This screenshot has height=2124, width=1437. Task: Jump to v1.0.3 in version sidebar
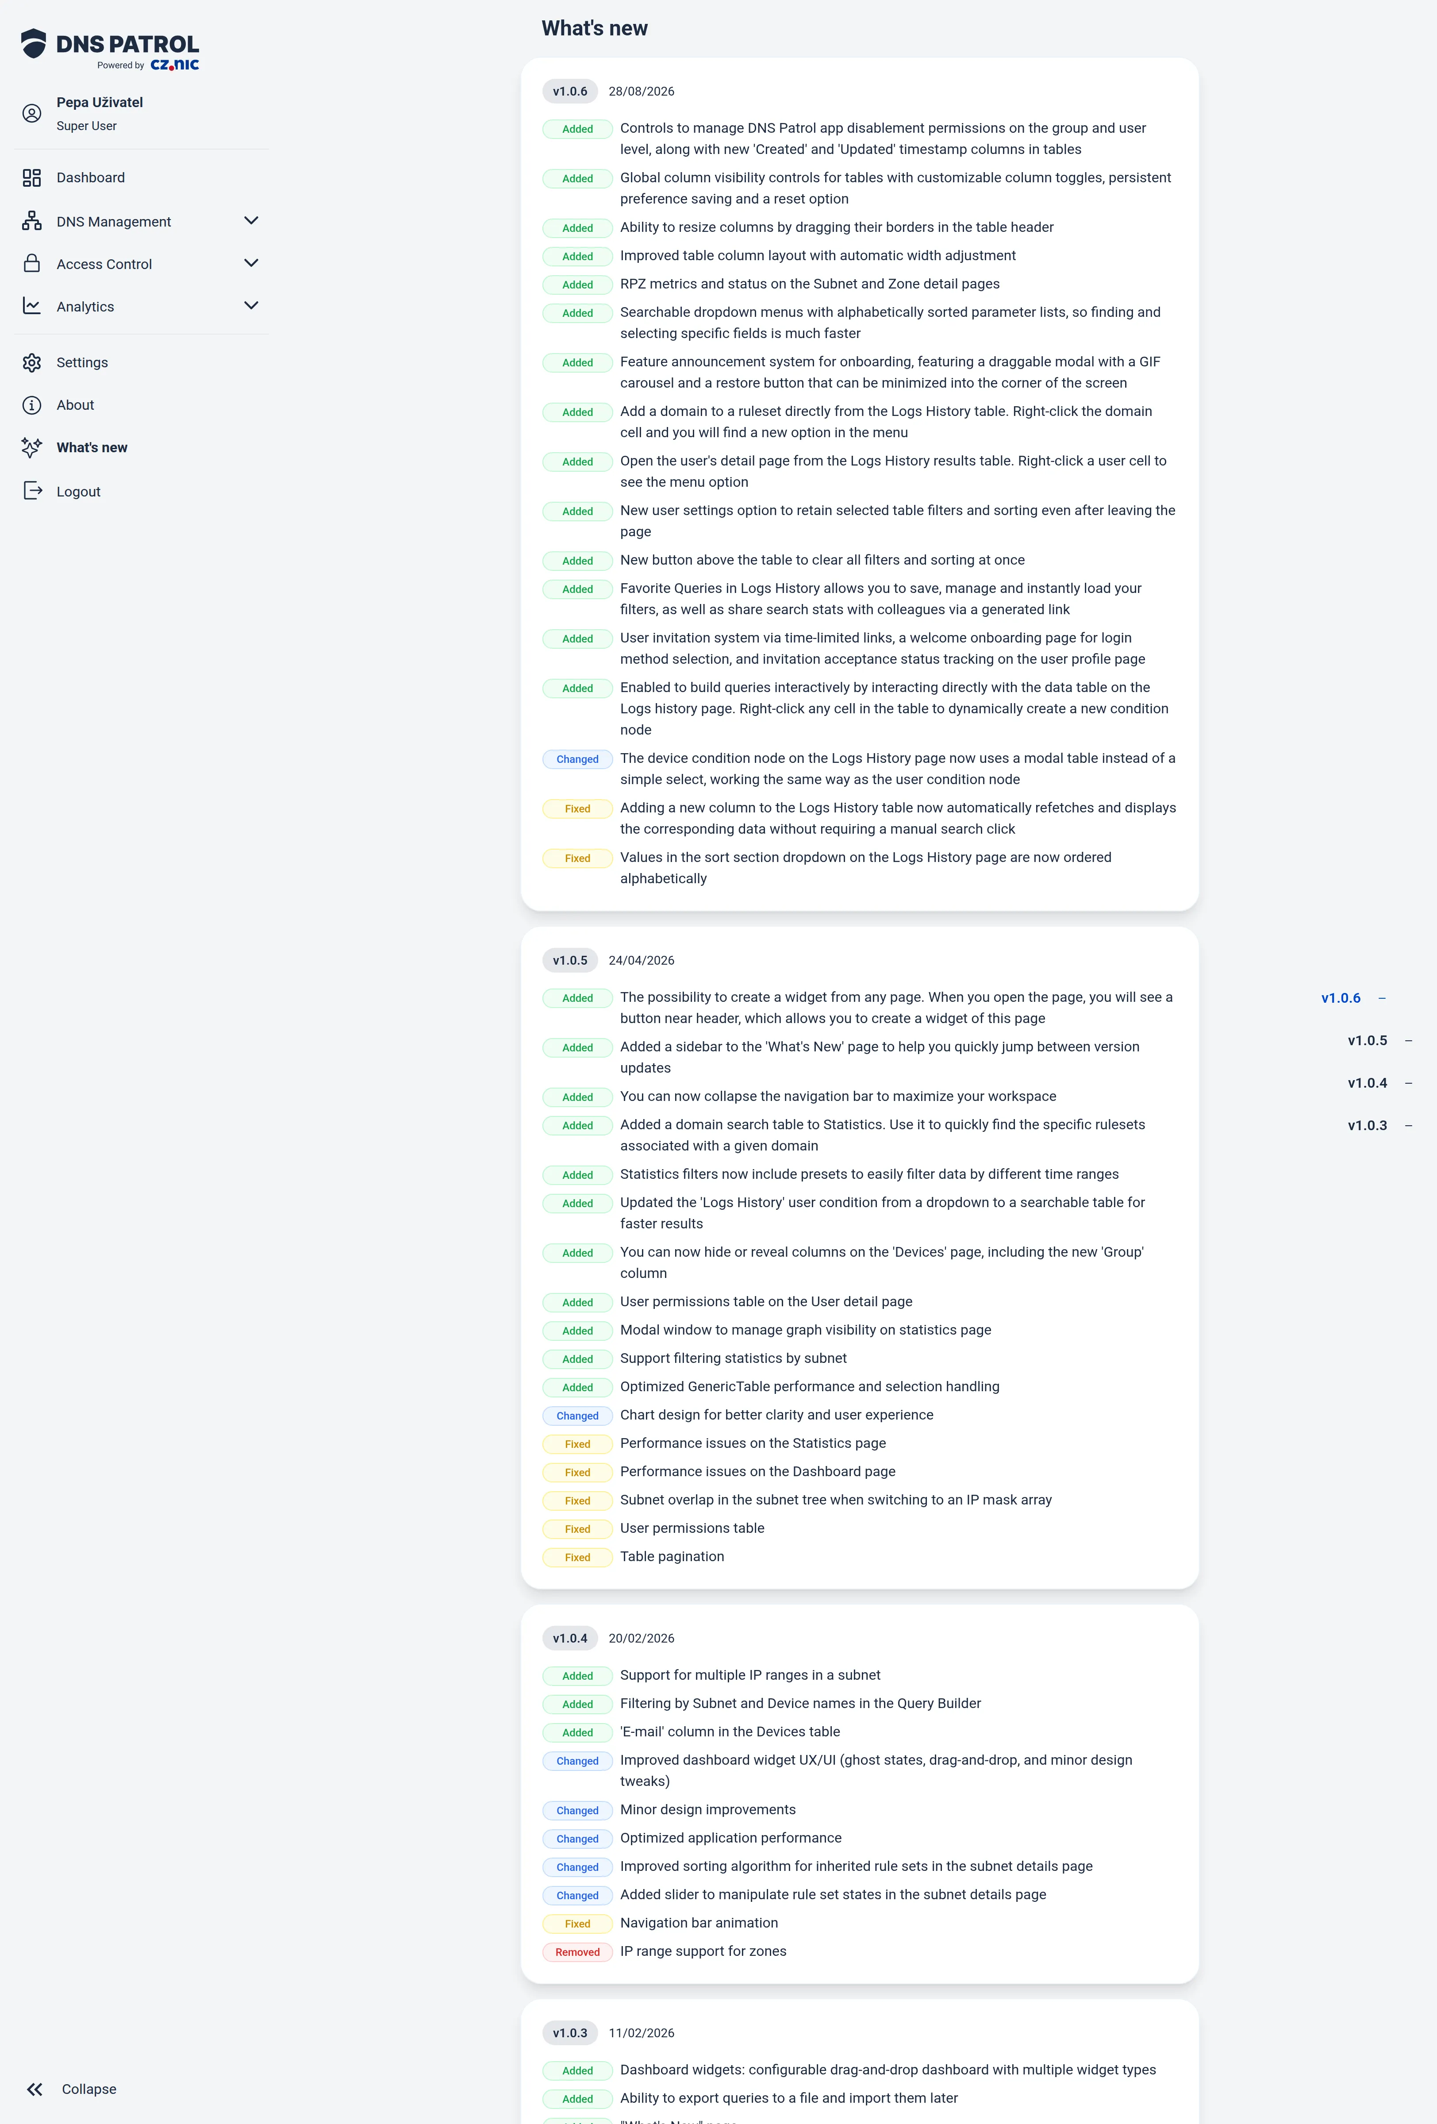[1367, 1126]
